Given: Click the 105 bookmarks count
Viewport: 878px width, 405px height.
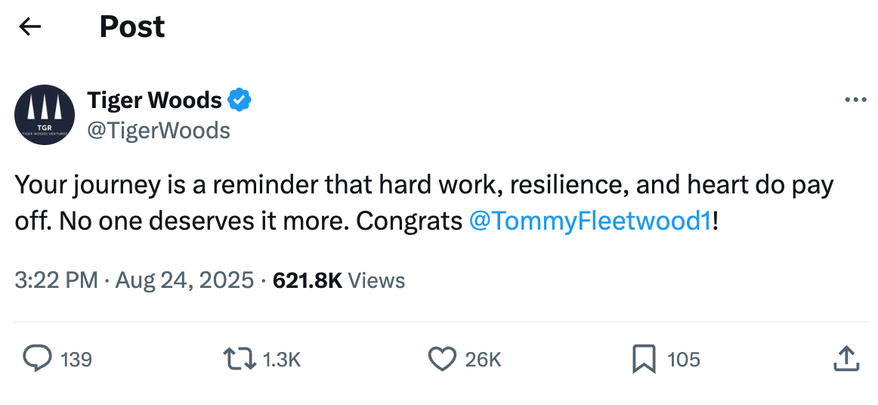Looking at the screenshot, I should point(684,360).
